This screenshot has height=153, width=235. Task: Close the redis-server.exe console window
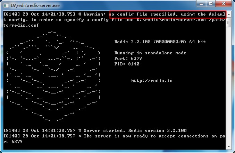224,3
